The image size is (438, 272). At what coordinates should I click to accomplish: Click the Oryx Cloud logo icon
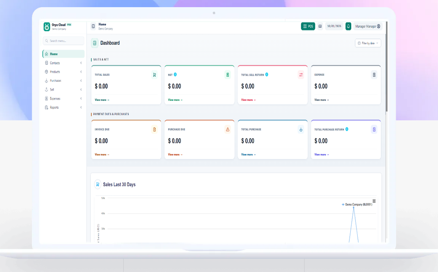[x=47, y=27]
